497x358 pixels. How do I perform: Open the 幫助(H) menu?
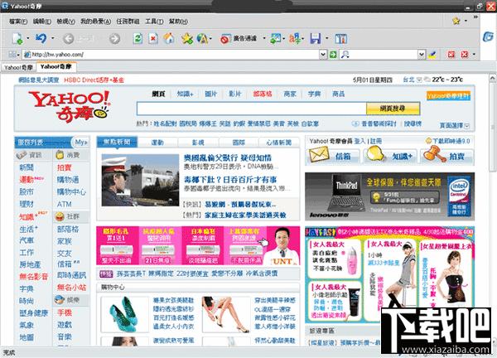pos(178,22)
